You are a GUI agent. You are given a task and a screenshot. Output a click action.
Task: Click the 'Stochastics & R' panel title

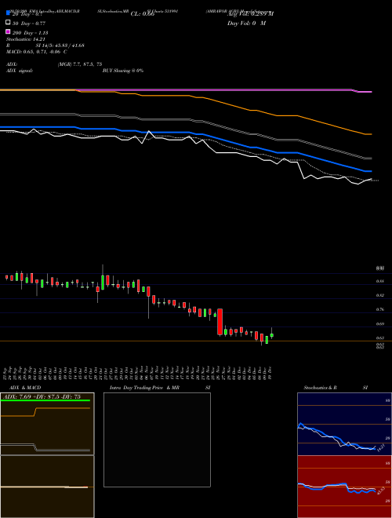tap(320, 388)
